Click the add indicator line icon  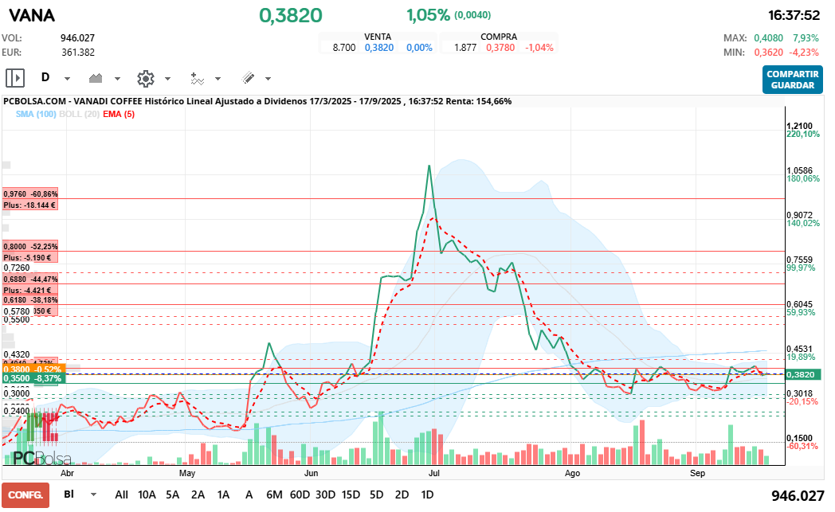(x=197, y=79)
